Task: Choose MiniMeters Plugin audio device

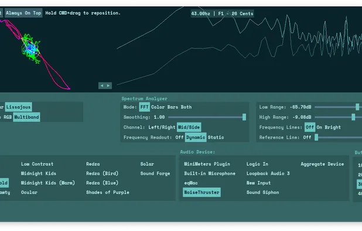Action: [x=207, y=164]
